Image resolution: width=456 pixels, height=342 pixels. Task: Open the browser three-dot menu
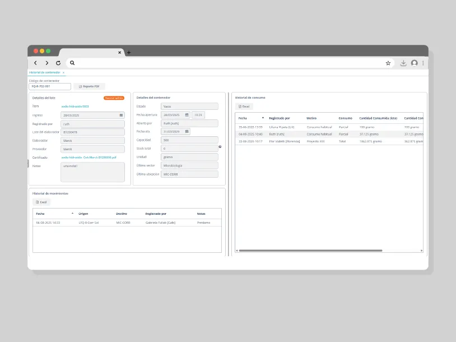tap(423, 63)
